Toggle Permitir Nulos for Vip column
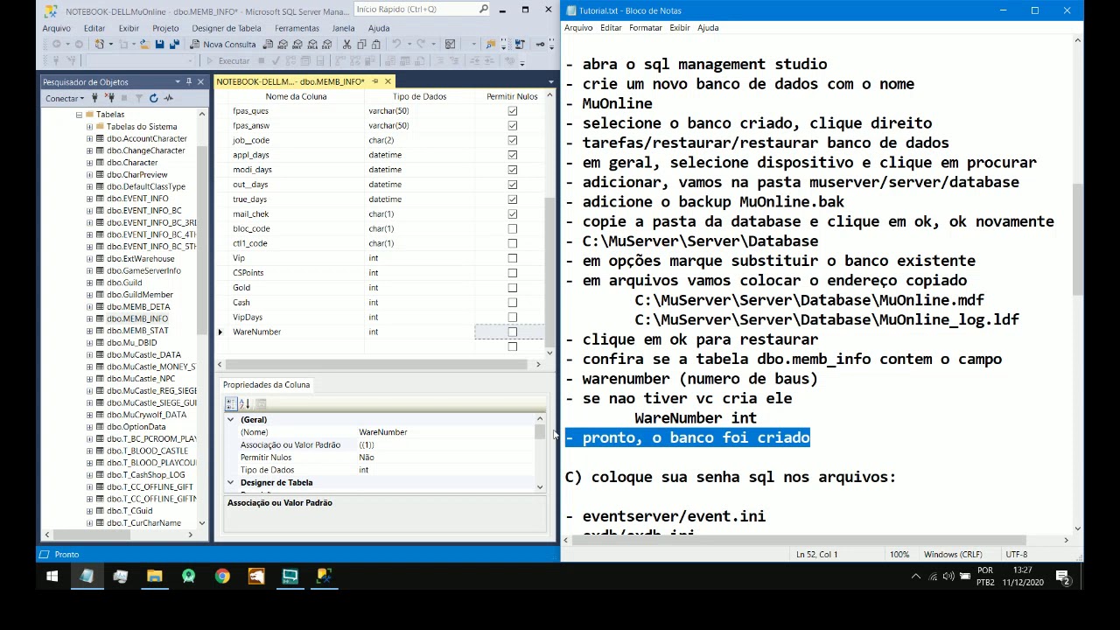The image size is (1120, 630). [513, 258]
